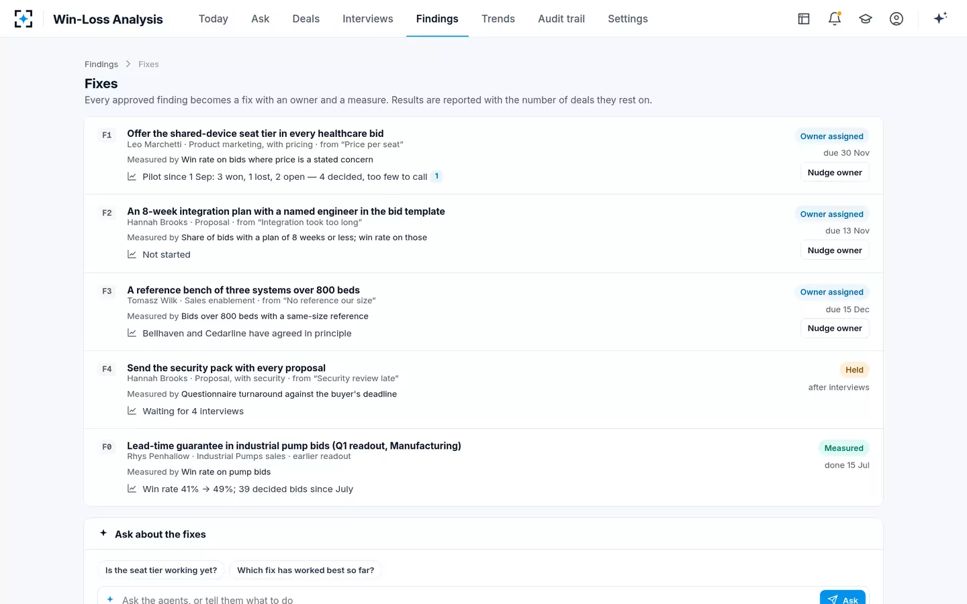Click the sparkle icon in the ask input
This screenshot has width=967, height=604.
[110, 599]
